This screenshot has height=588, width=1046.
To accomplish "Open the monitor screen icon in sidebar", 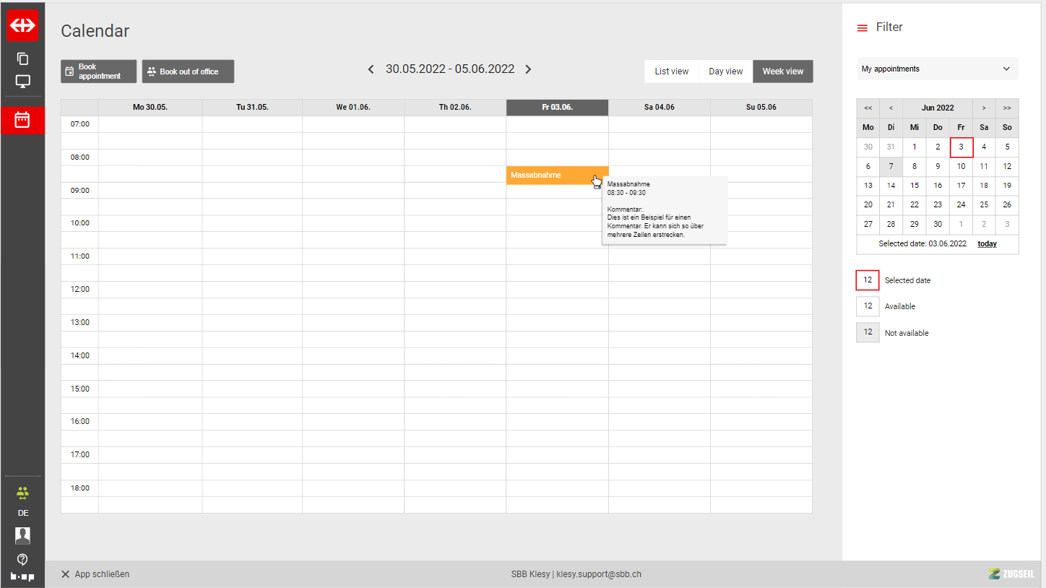I will 22,81.
